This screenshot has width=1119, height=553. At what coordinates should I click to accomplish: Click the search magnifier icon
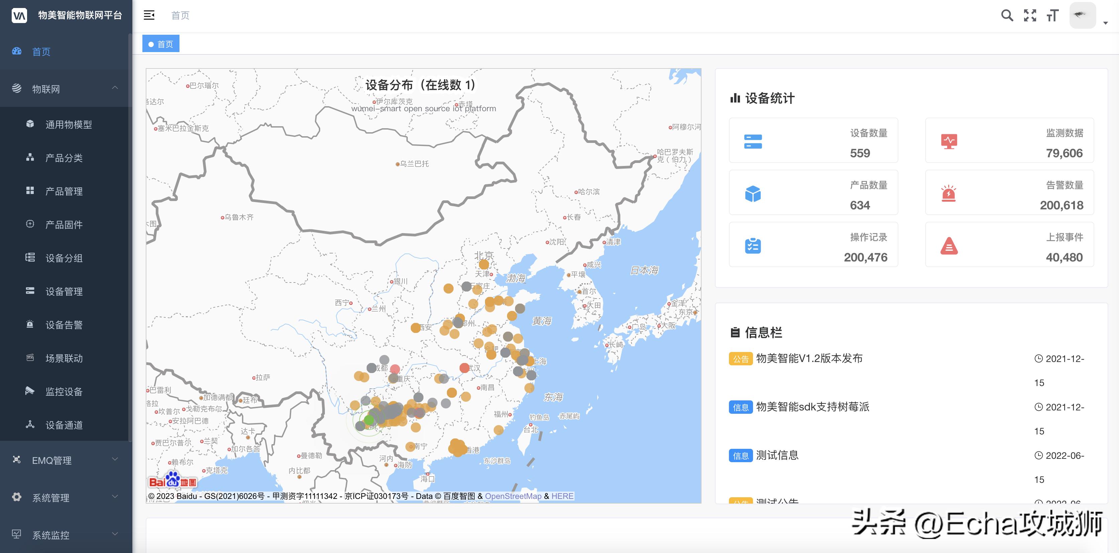coord(1007,15)
